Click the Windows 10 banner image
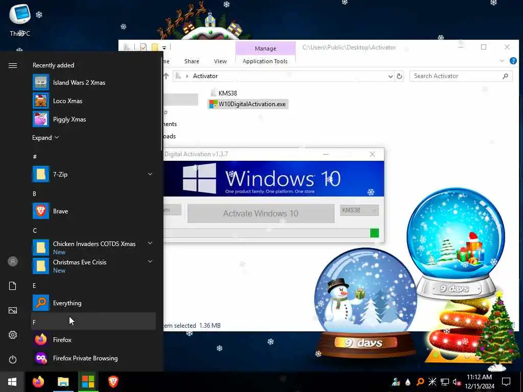 pos(274,179)
